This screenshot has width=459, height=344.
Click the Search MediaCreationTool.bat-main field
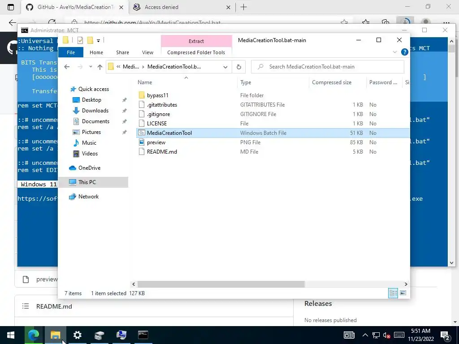tap(328, 67)
